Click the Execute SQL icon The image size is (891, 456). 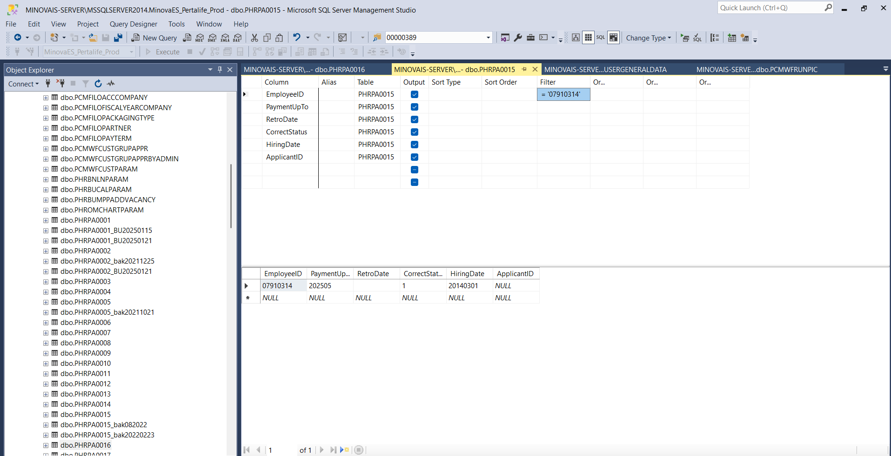pyautogui.click(x=685, y=38)
